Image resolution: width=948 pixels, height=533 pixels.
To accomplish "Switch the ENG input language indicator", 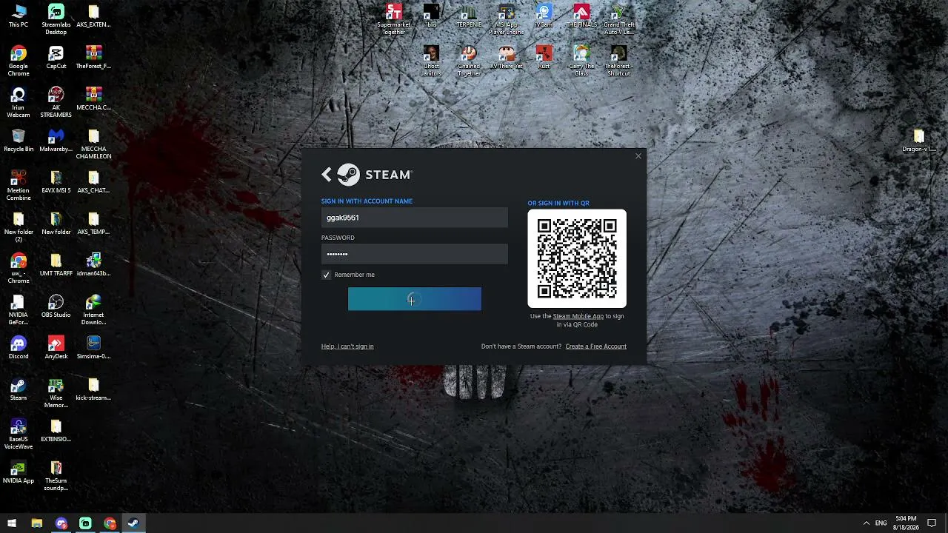I will click(881, 523).
